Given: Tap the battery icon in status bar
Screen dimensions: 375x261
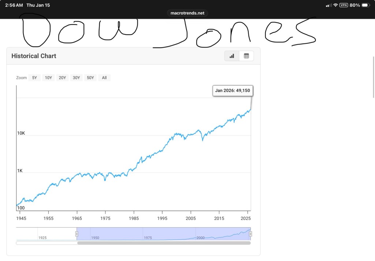Looking at the screenshot, I should pos(365,5).
